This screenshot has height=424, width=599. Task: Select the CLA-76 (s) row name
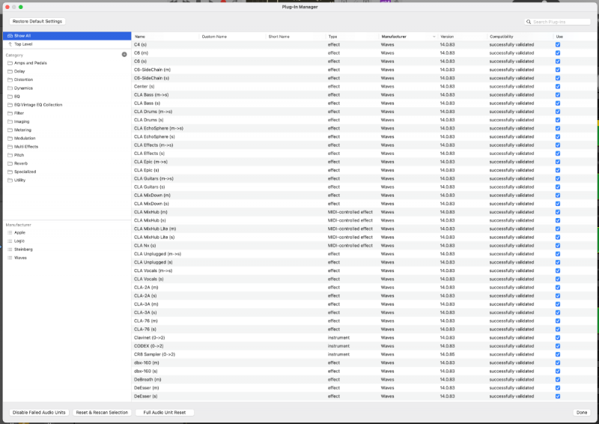pos(145,330)
